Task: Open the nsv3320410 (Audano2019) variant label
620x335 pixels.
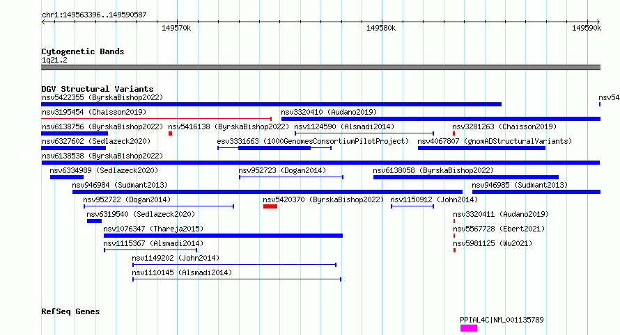Action: pos(329,112)
